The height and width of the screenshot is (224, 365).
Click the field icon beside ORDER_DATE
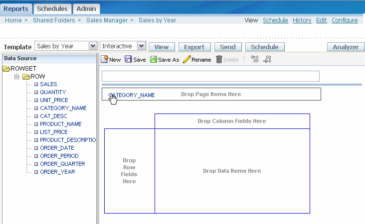point(36,148)
